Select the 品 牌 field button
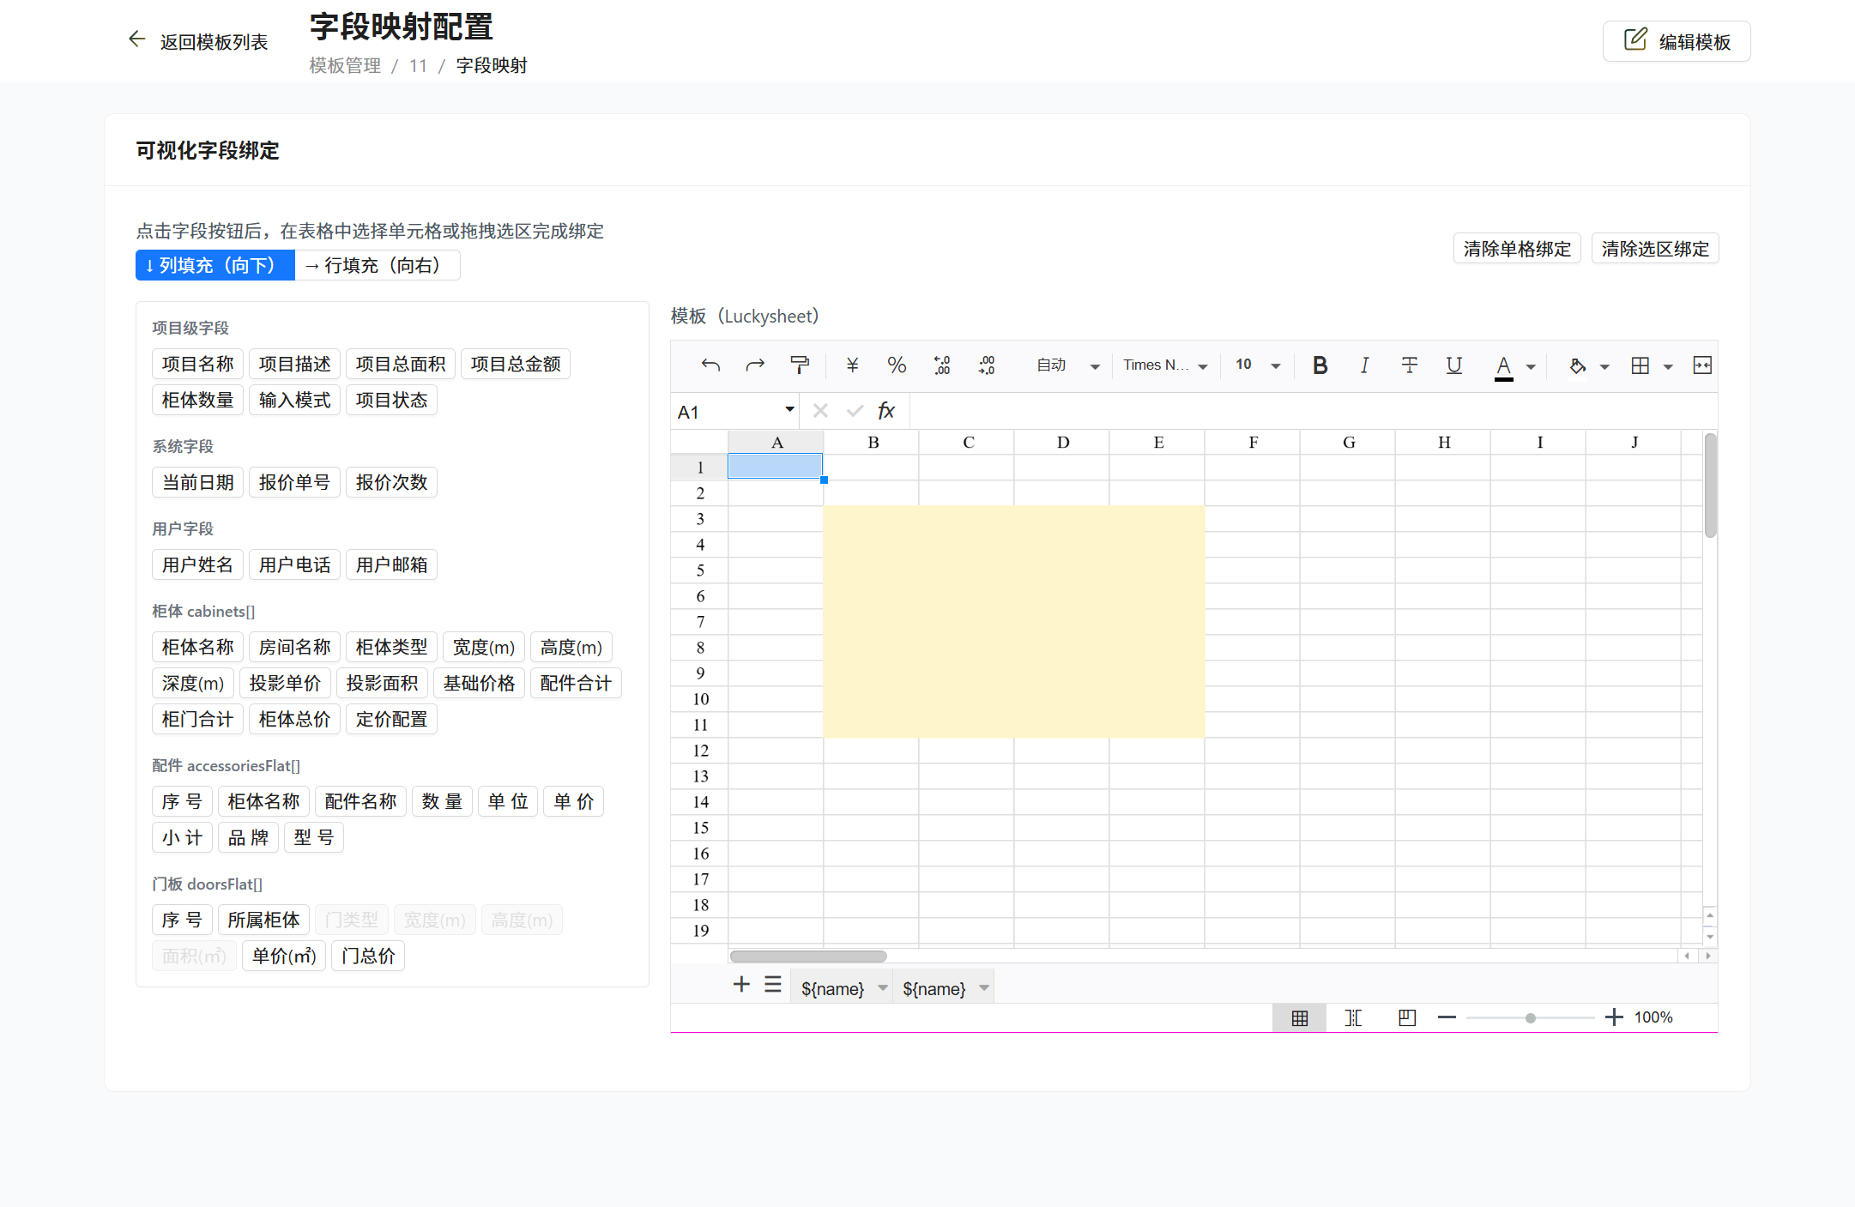The width and height of the screenshot is (1855, 1207). pos(249,837)
